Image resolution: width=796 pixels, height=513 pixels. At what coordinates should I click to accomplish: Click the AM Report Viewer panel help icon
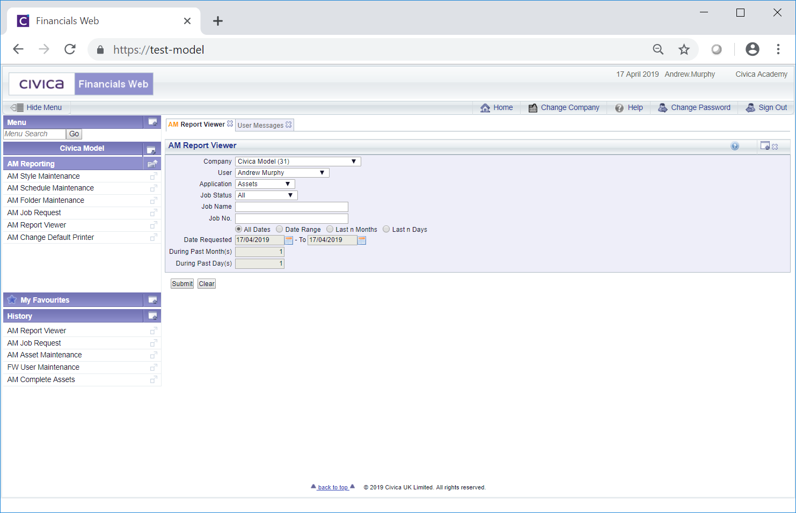735,146
